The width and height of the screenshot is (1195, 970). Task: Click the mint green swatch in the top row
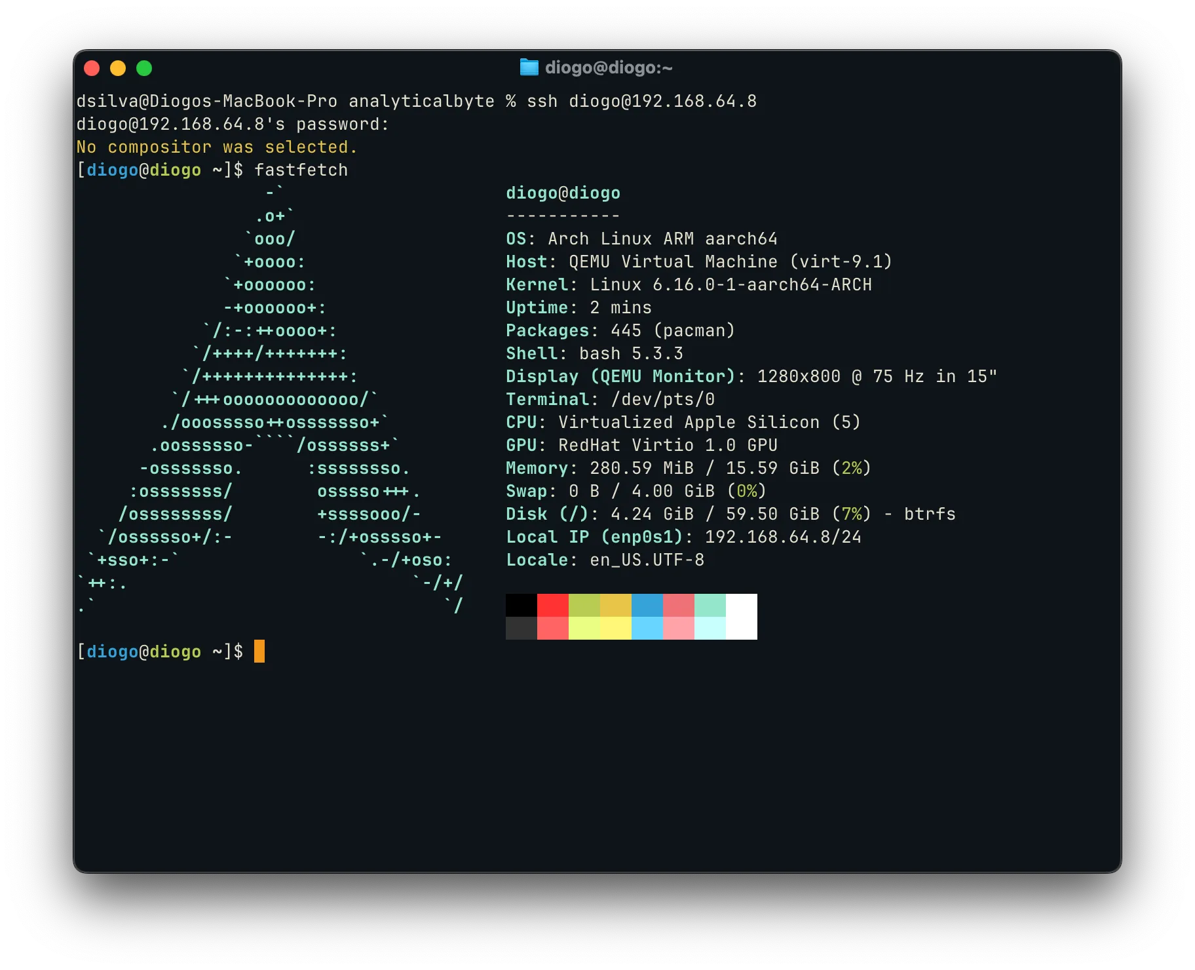710,605
